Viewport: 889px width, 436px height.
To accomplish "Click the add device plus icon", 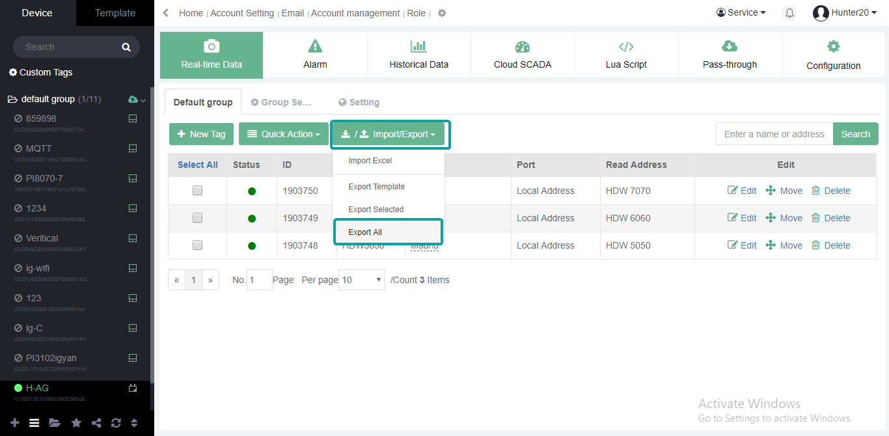I will point(14,423).
